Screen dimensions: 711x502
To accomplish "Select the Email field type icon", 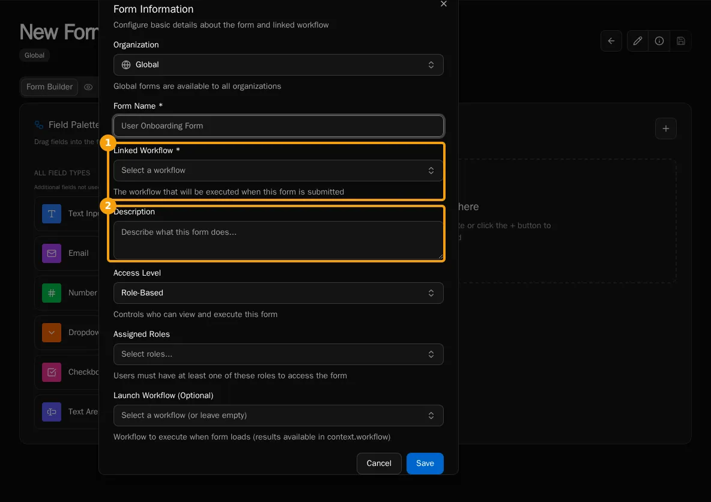I will pos(52,253).
